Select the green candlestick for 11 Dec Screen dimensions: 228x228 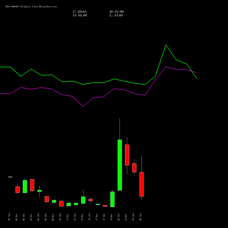(x=68, y=204)
